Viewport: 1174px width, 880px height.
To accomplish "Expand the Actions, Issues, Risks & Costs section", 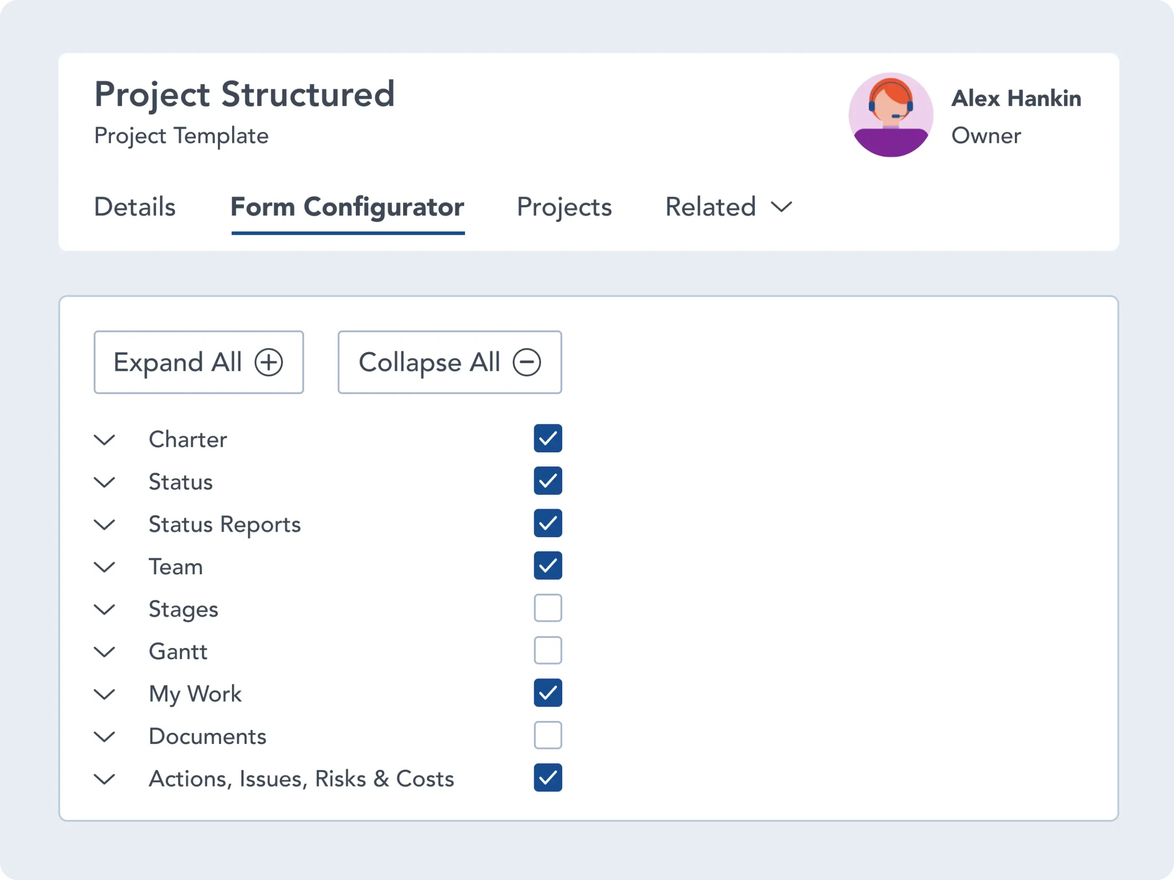I will tap(105, 779).
